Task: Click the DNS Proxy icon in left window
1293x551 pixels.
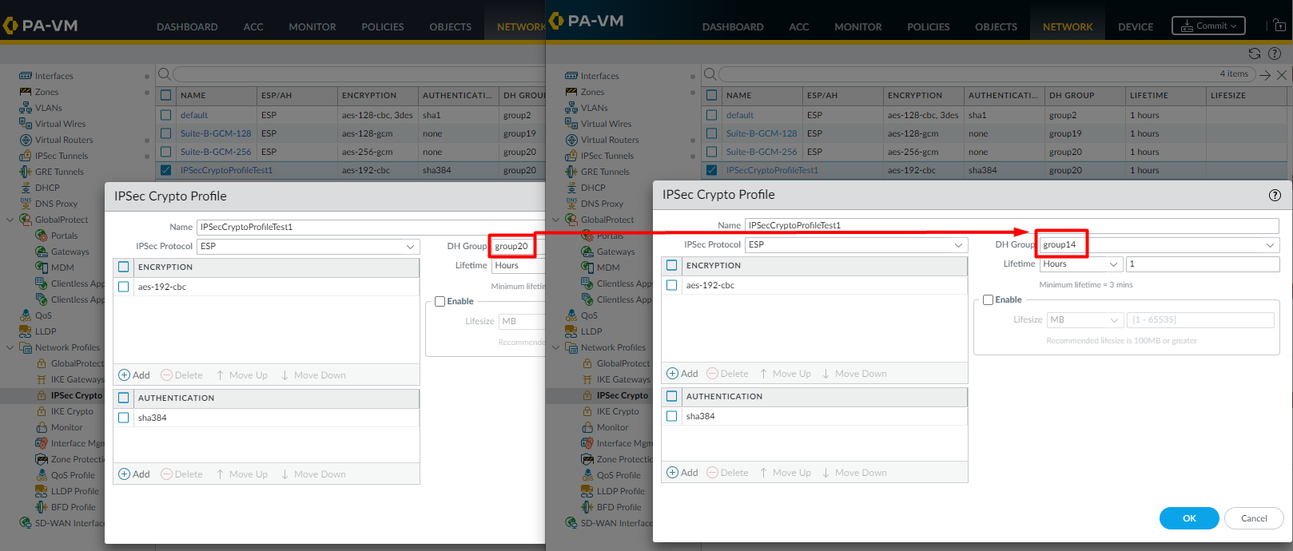Action: click(26, 204)
